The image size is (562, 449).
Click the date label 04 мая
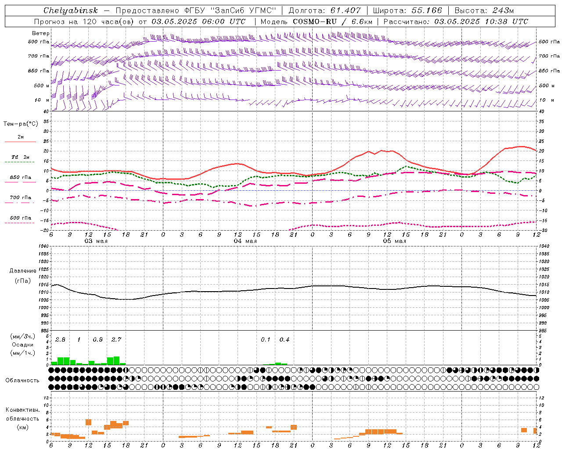245,241
